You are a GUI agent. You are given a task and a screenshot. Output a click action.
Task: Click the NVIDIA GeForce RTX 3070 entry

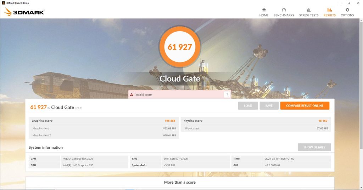tap(78, 159)
